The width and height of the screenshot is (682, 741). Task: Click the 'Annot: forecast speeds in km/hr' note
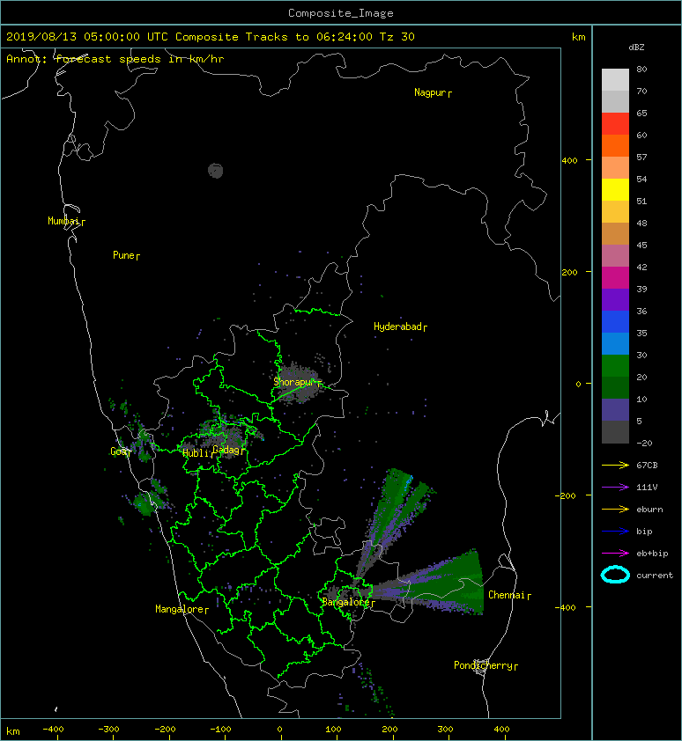[x=115, y=59]
